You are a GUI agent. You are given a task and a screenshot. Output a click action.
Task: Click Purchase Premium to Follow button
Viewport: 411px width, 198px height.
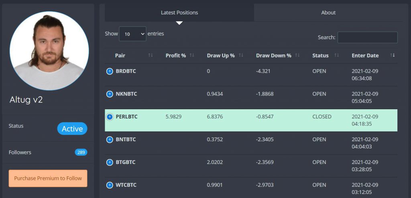point(48,178)
